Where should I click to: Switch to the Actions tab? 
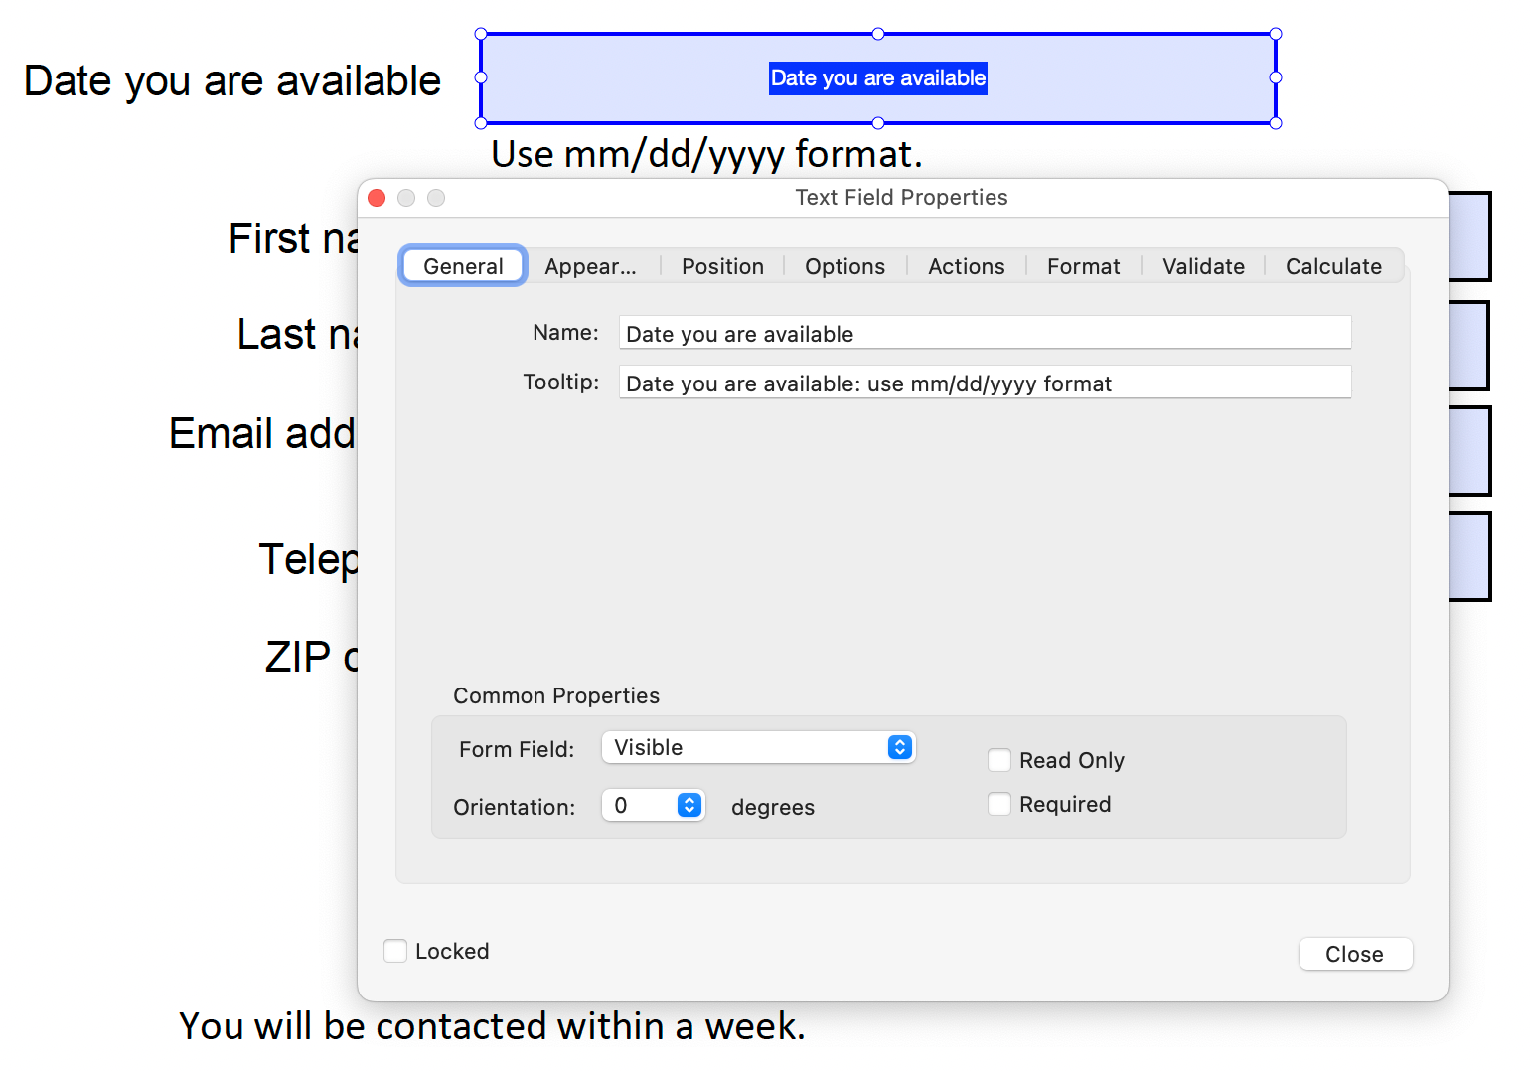(x=966, y=266)
